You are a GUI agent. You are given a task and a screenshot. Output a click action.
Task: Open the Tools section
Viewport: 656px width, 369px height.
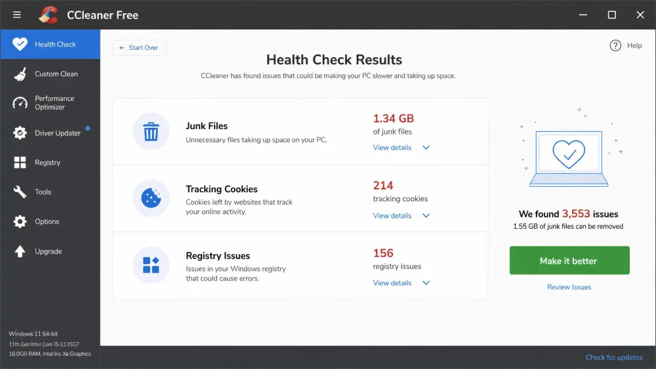tap(51, 192)
